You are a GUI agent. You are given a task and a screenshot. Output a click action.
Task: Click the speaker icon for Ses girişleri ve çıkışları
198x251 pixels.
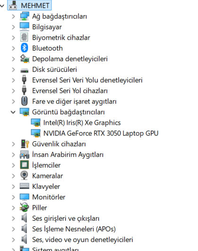pyautogui.click(x=24, y=218)
